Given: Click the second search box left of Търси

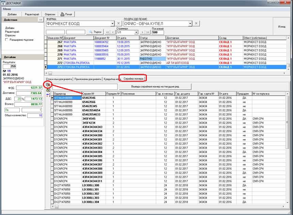Looking at the screenshot, I should pyautogui.click(x=76, y=32).
